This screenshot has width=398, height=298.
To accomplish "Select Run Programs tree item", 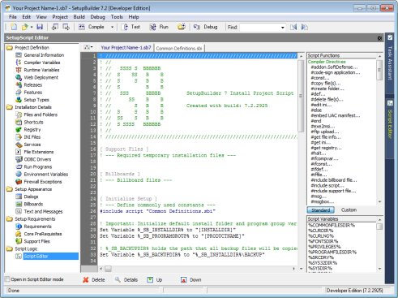I will pyautogui.click(x=38, y=166).
